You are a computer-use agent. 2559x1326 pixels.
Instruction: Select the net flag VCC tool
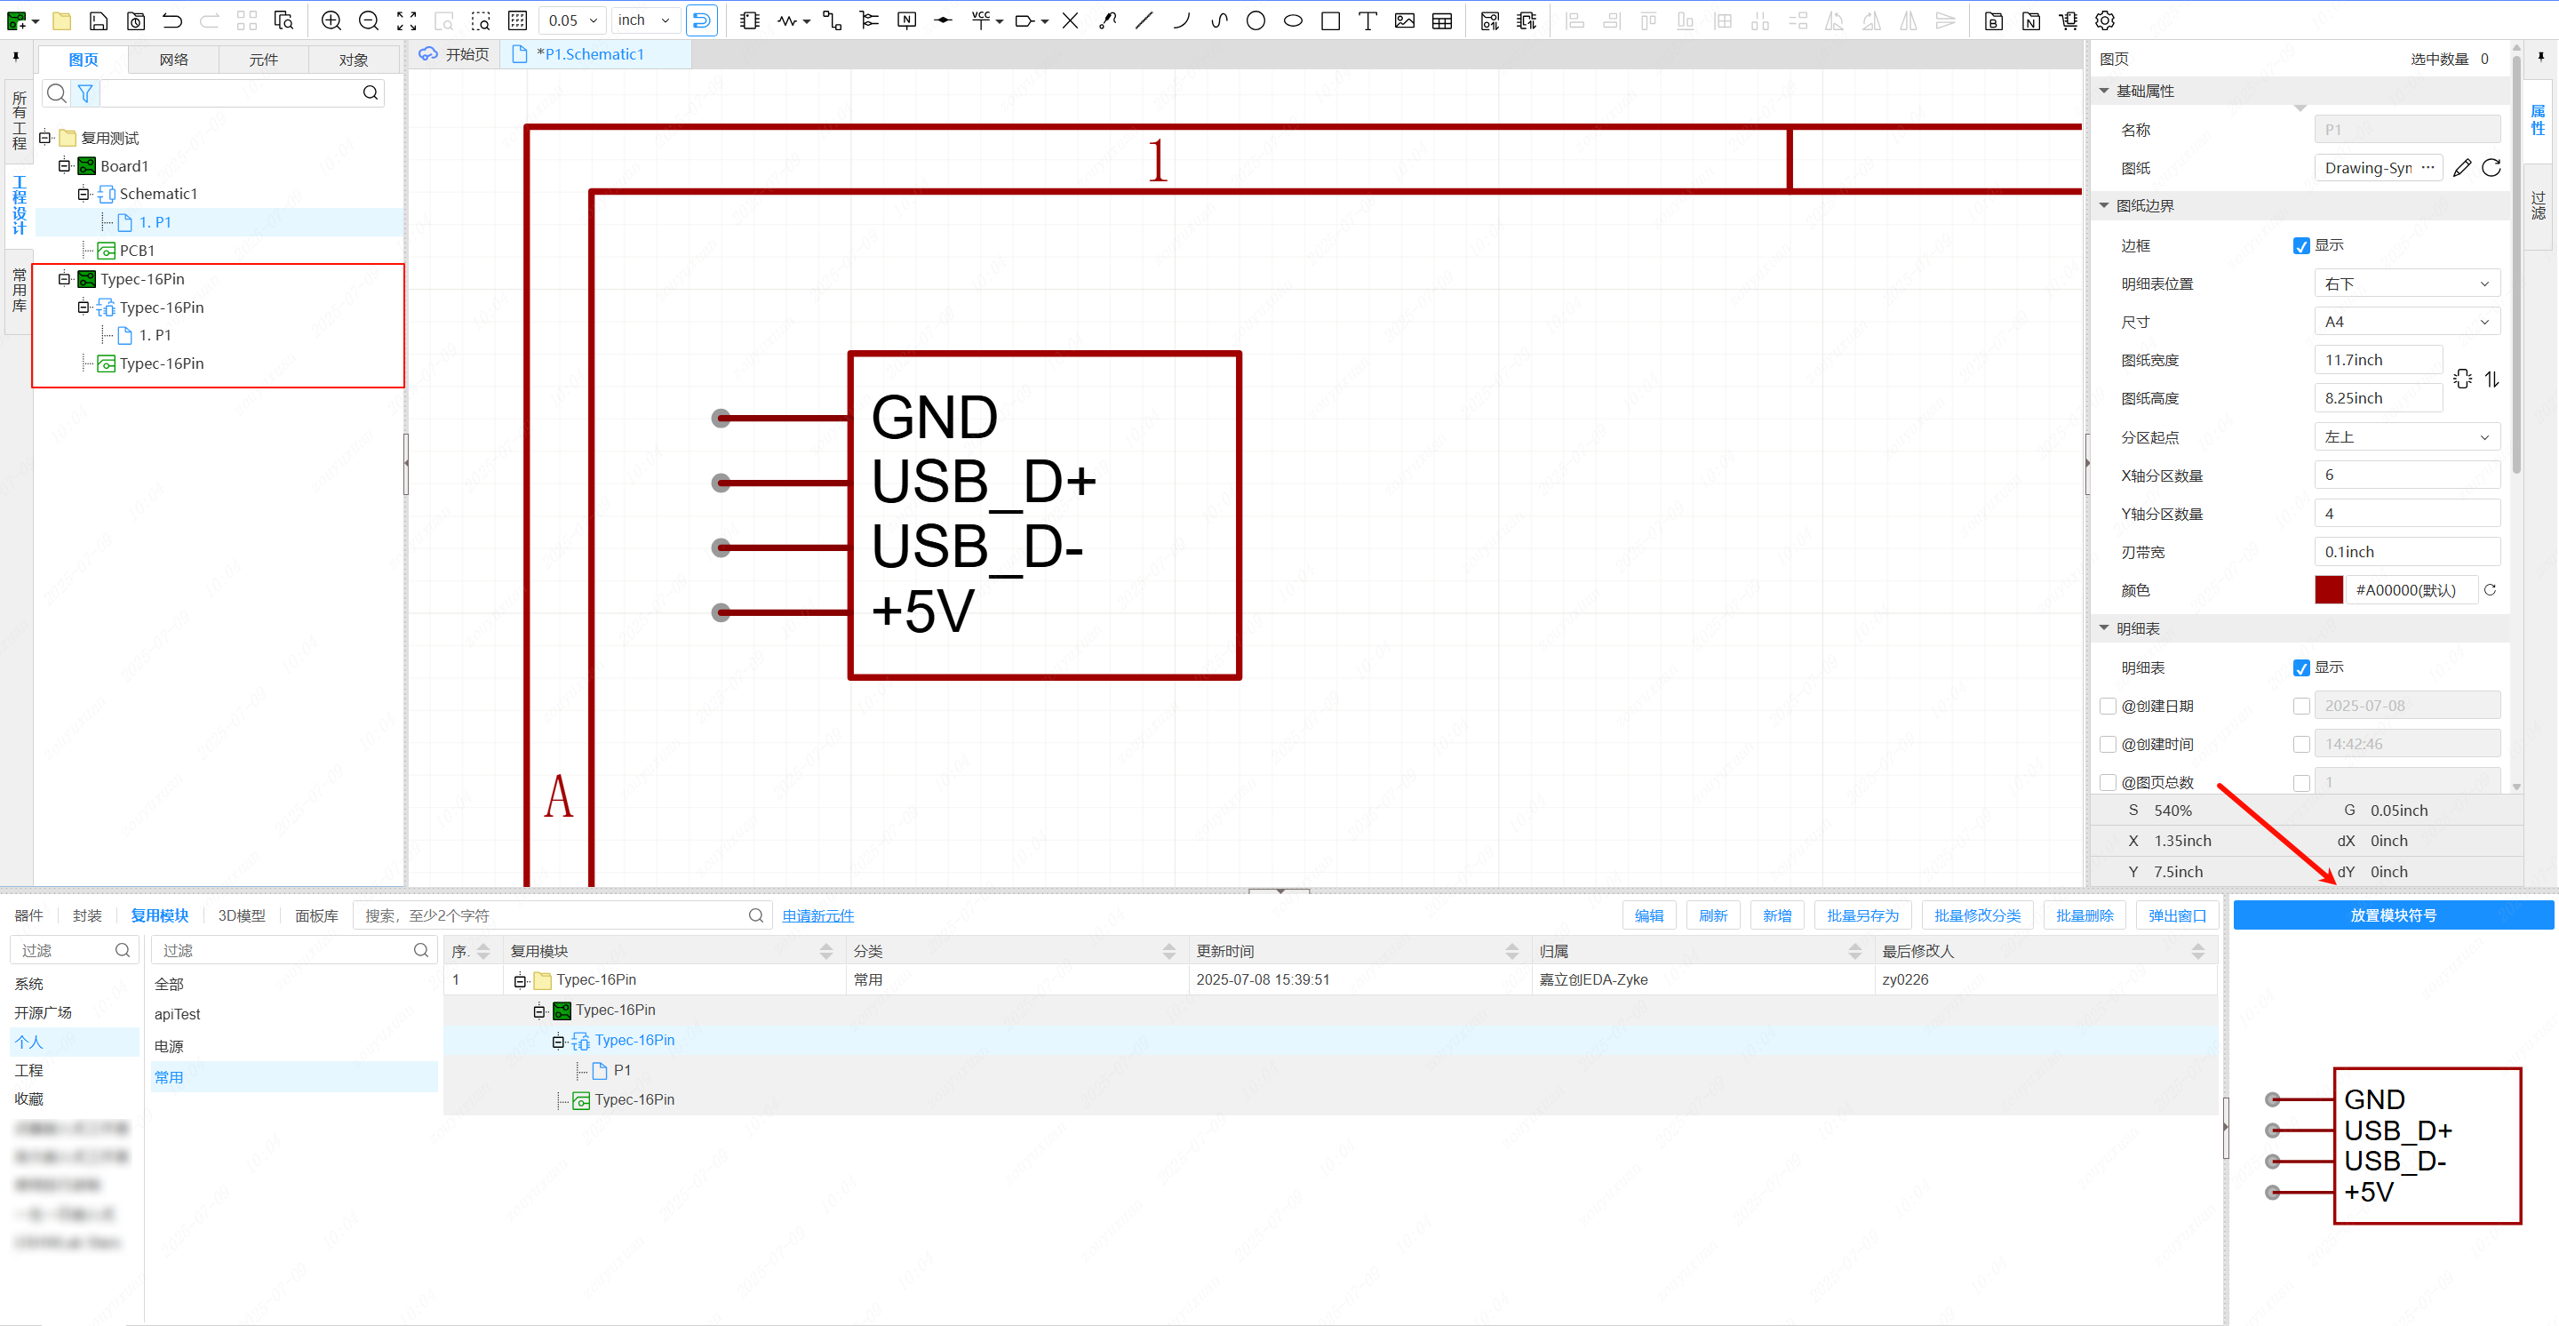click(980, 20)
